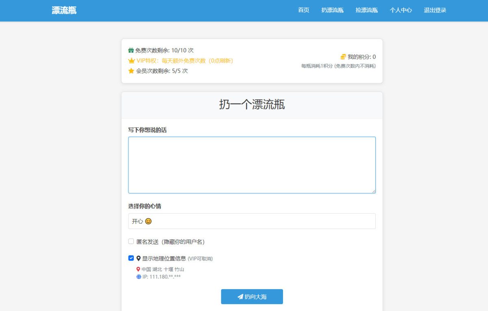Click the star icon beside 会员次数剩余
The height and width of the screenshot is (311, 488).
(131, 71)
